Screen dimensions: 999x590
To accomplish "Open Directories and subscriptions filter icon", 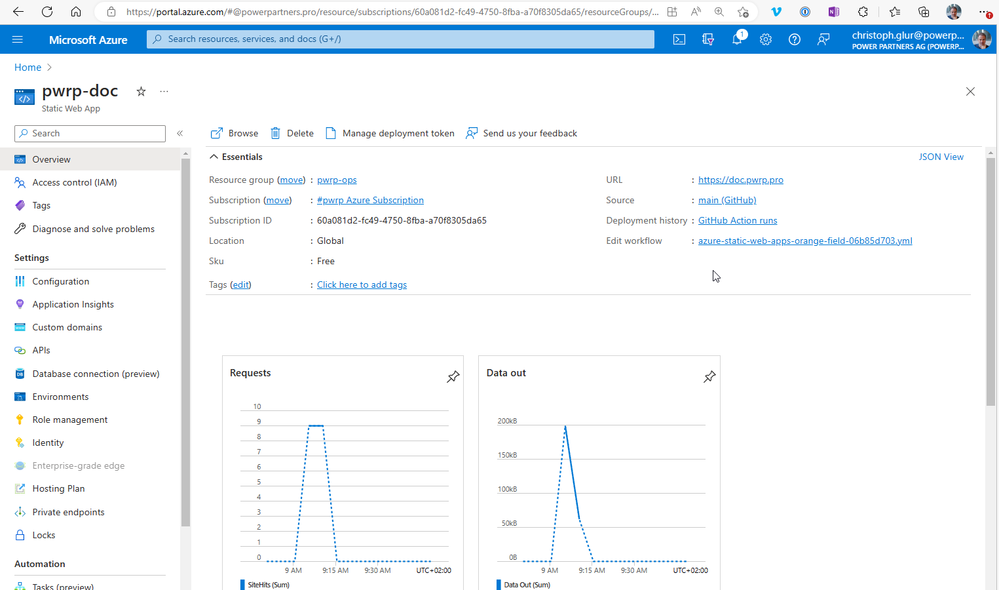I will tap(708, 39).
